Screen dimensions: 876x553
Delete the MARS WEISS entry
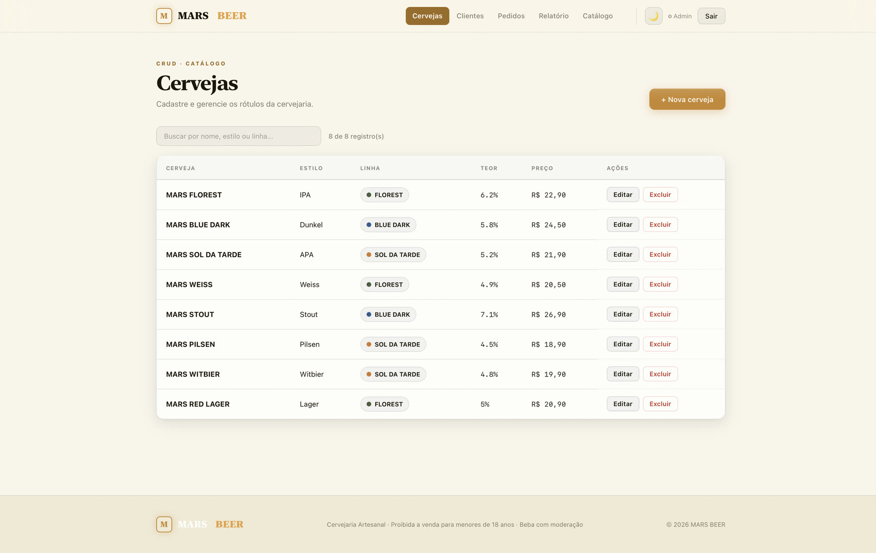tap(660, 285)
